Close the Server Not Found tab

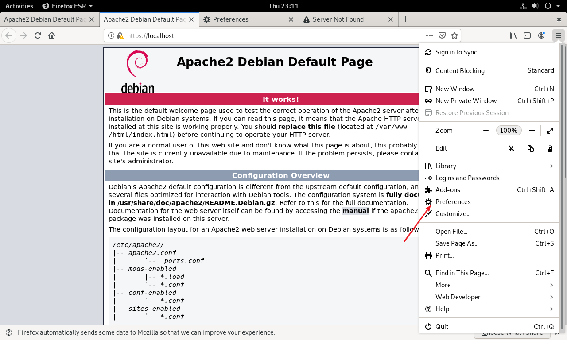(x=391, y=19)
